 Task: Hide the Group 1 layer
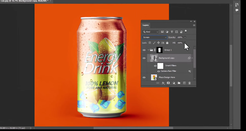pyautogui.click(x=144, y=50)
